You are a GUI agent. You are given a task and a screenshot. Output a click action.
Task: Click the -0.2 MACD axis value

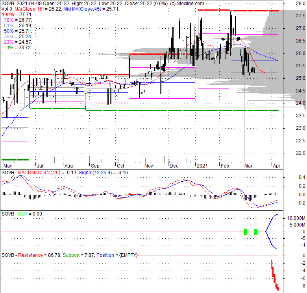301,203
